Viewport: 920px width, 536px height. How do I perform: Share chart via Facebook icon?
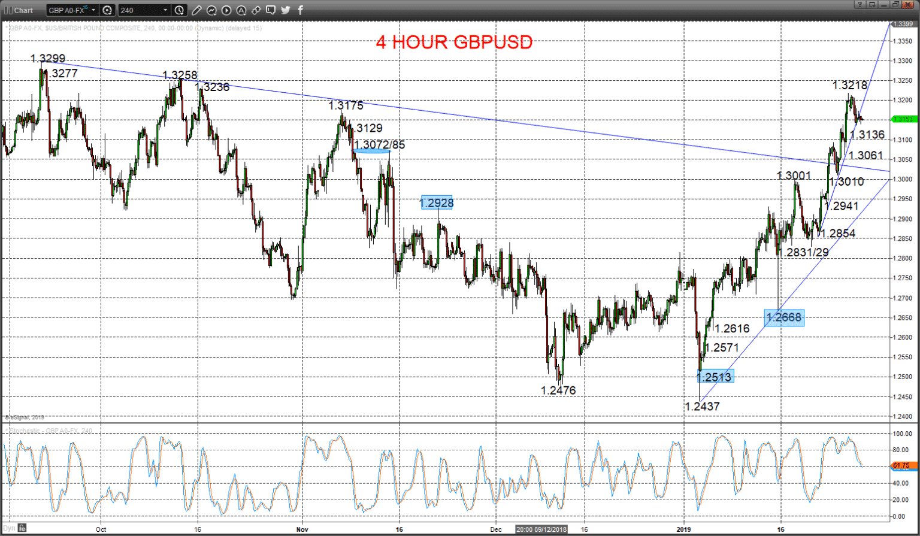pos(300,10)
